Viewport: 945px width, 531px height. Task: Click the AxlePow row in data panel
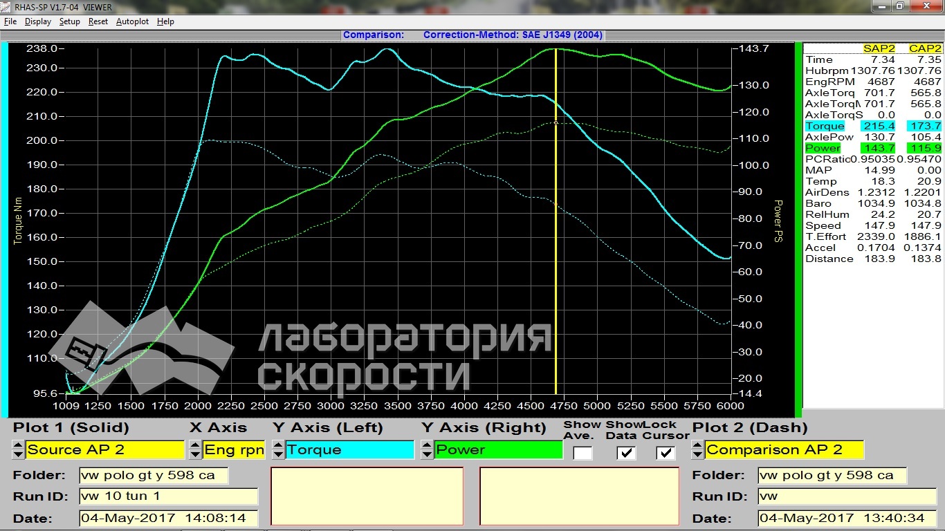click(873, 137)
